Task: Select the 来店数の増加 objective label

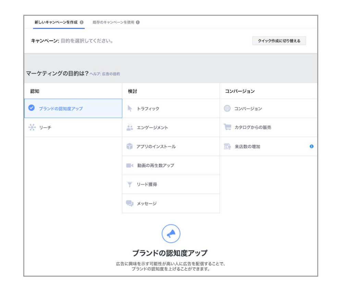Action: click(x=247, y=147)
